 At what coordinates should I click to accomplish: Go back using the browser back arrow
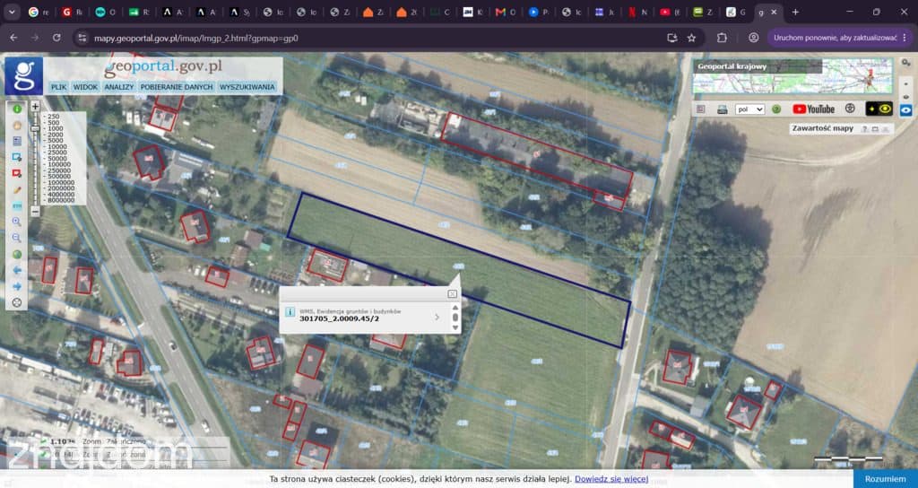coord(13,38)
